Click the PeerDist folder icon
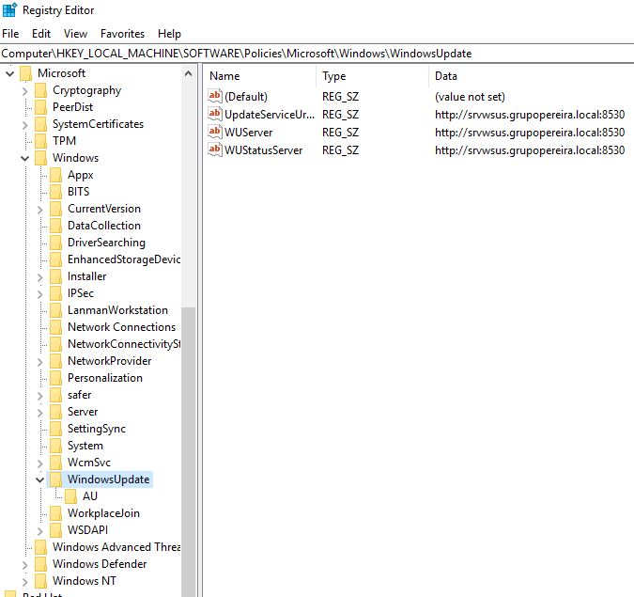Viewport: 634px width, 597px height. tap(40, 107)
